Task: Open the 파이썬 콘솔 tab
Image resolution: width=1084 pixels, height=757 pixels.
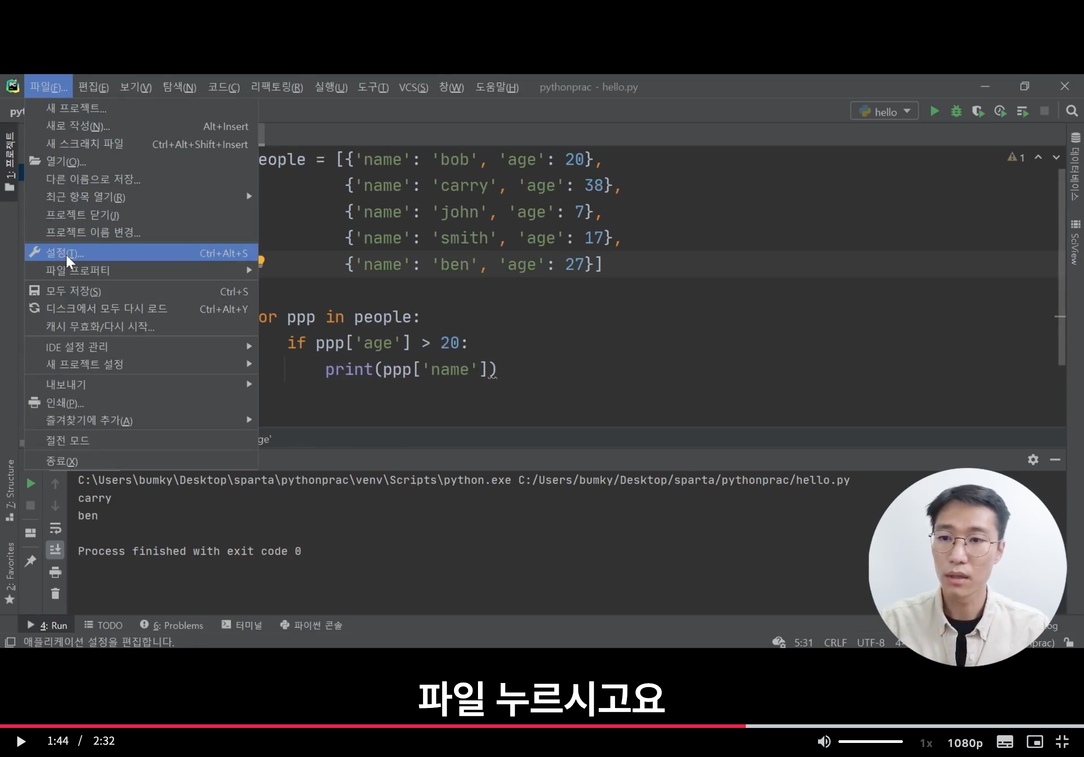Action: pyautogui.click(x=311, y=625)
